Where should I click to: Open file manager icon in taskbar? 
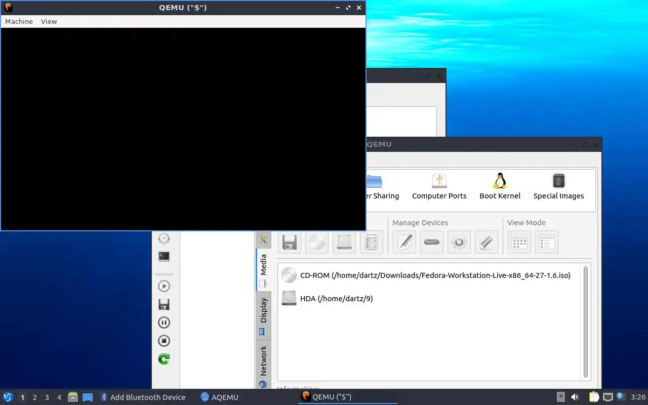coord(73,397)
